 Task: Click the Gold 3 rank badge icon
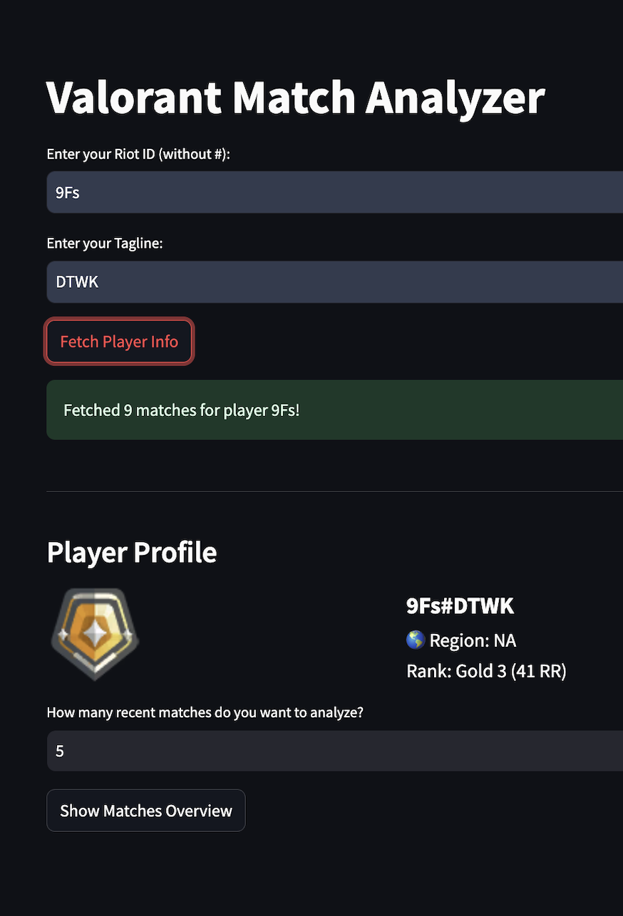[95, 634]
